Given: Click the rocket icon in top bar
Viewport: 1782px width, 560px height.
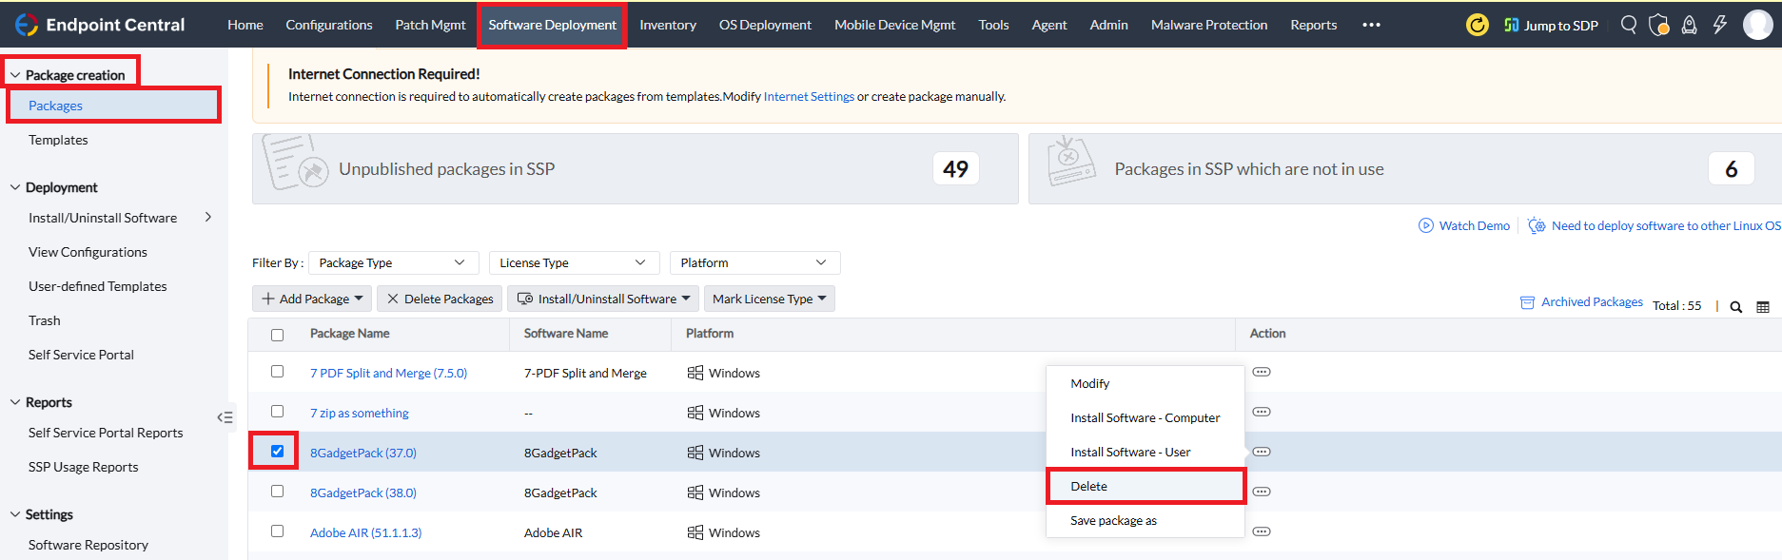Looking at the screenshot, I should pos(1689,25).
